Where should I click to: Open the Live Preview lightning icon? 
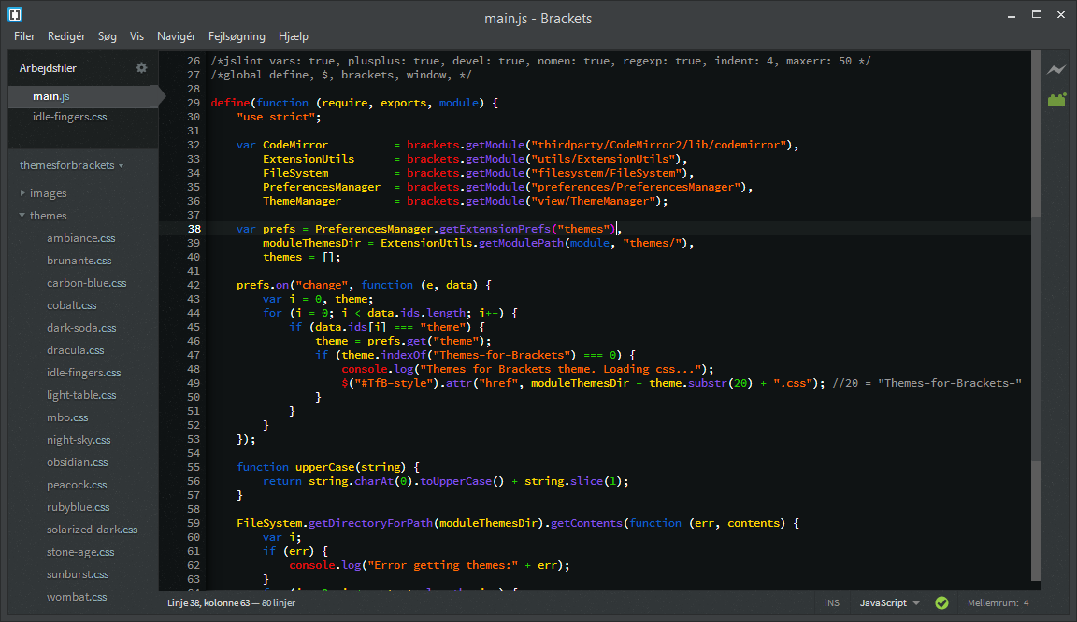[x=1056, y=69]
